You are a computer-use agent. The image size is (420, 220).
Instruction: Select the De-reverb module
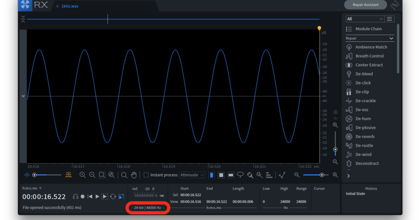point(365,137)
